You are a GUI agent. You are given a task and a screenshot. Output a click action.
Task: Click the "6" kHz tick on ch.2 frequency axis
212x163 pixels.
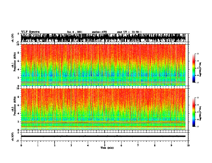(x=18, y=105)
